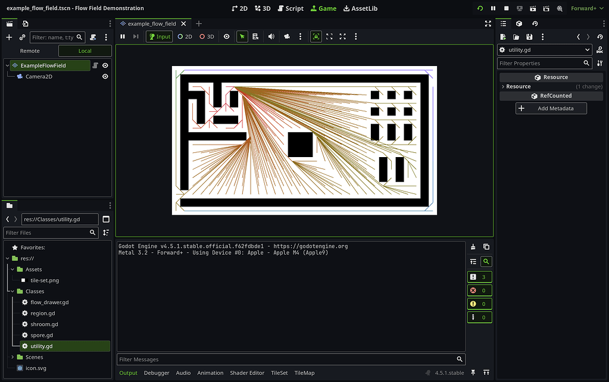Select the Game workspace tab
Screen dimensions: 609x382
click(323, 8)
